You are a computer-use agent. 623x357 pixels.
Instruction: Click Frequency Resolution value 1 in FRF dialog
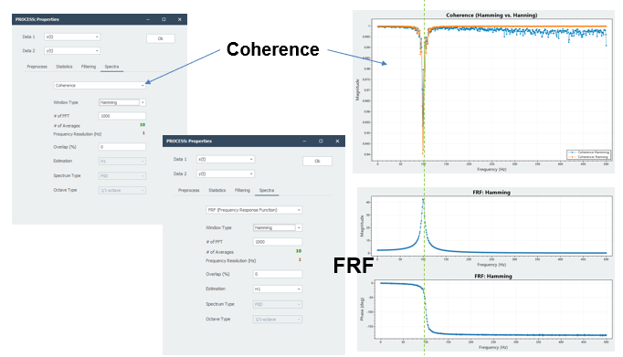(300, 259)
